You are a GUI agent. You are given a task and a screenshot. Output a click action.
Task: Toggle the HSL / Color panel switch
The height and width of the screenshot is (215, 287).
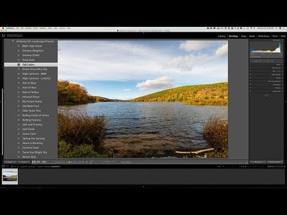point(251,71)
